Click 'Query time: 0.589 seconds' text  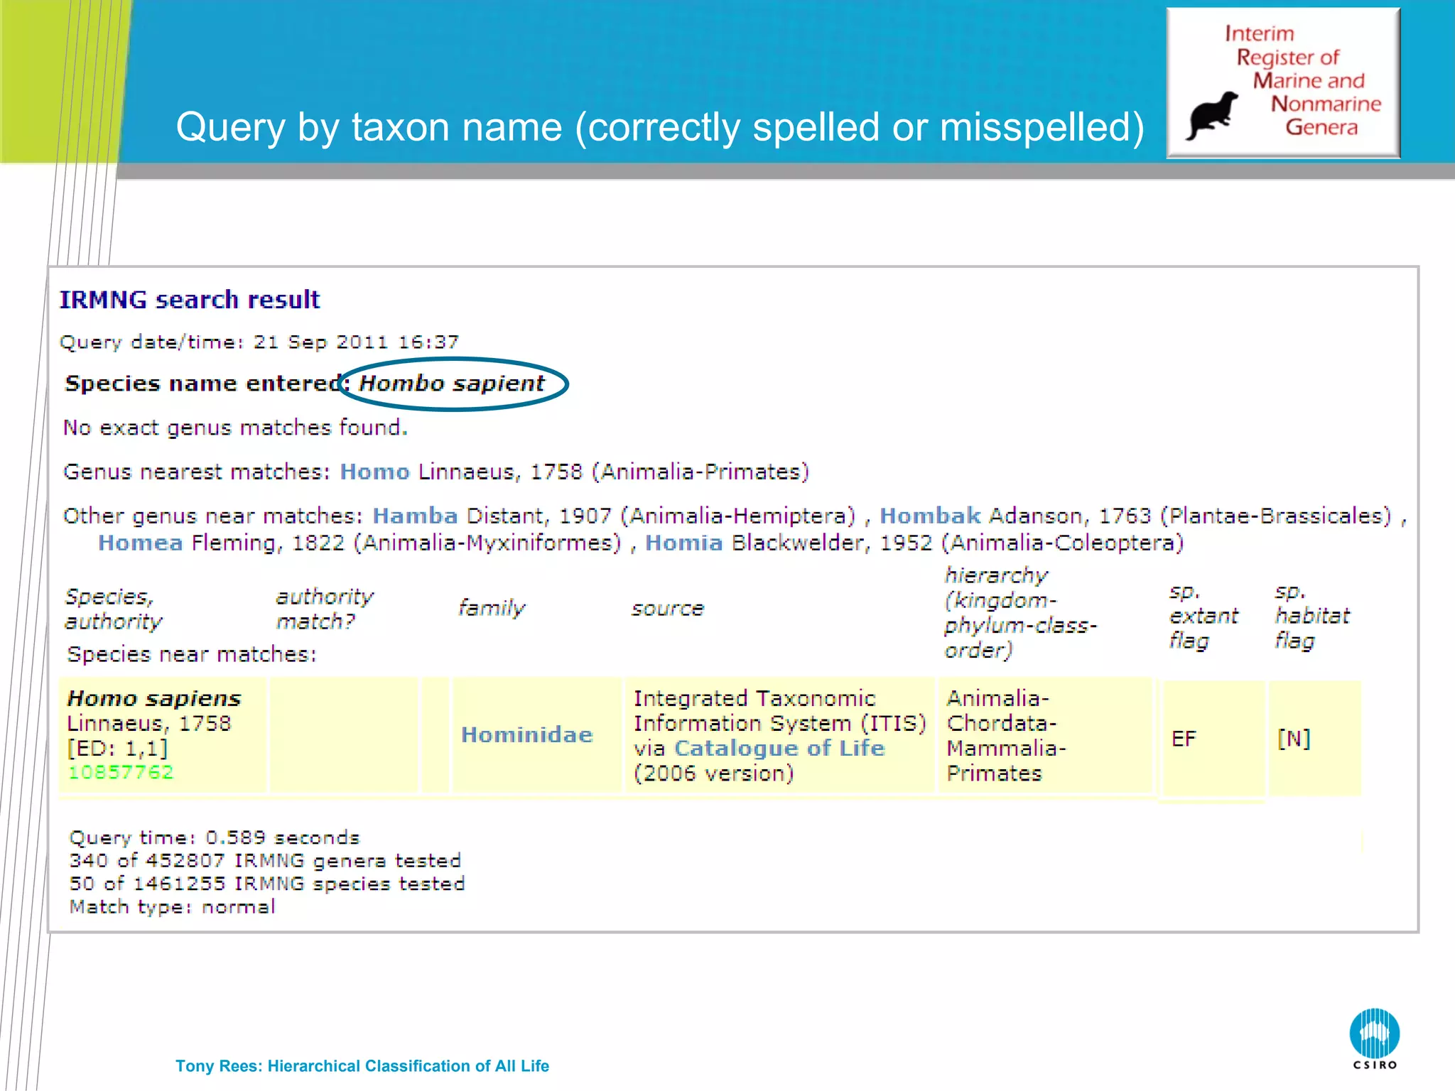point(215,837)
